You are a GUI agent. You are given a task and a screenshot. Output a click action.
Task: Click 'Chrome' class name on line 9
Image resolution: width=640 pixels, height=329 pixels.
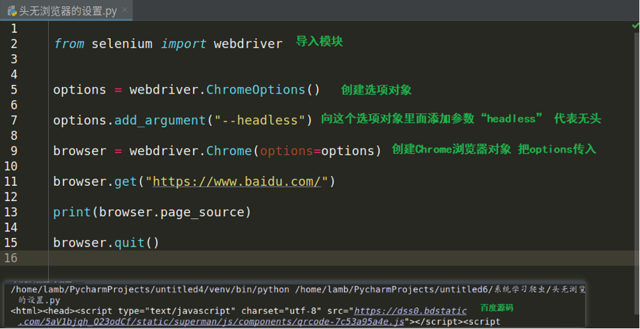(x=229, y=151)
